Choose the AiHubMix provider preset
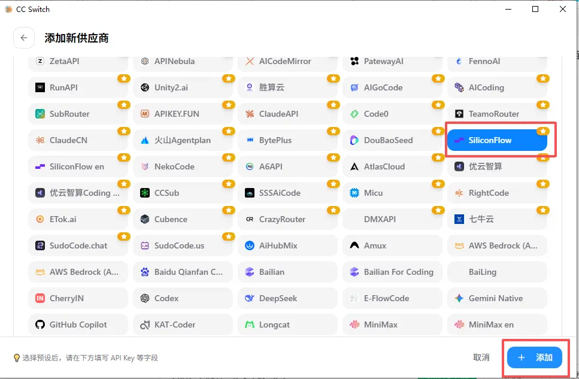 pos(287,245)
